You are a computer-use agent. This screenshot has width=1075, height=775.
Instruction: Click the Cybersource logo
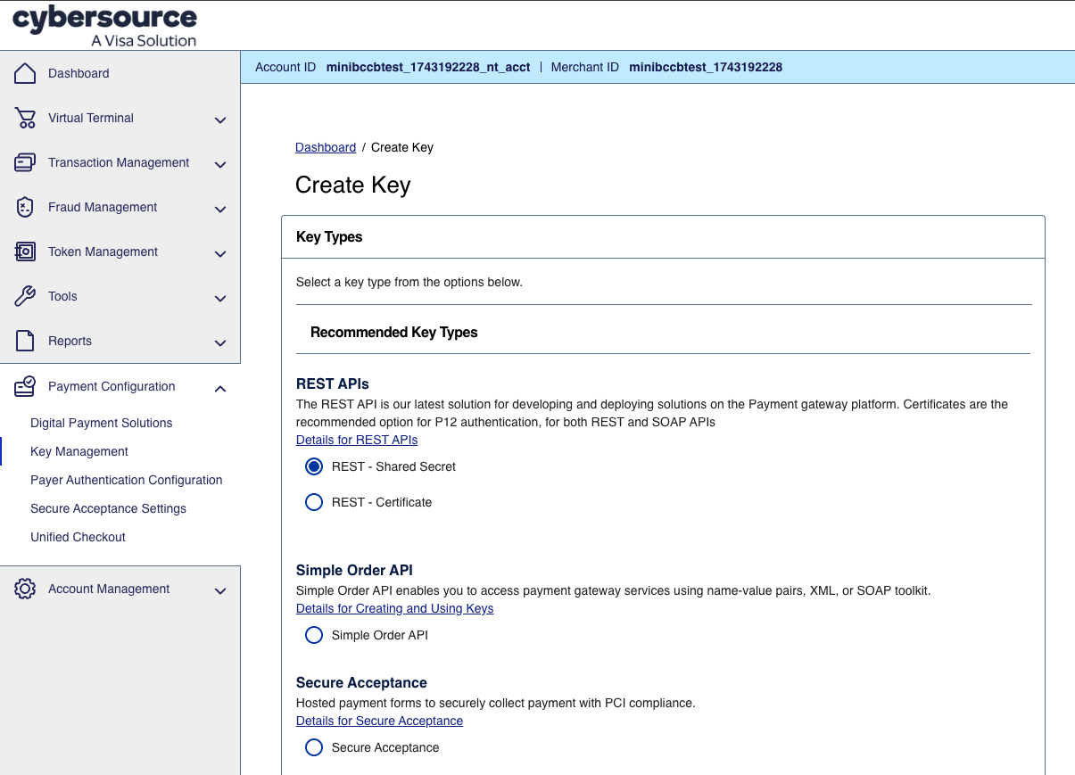click(104, 26)
